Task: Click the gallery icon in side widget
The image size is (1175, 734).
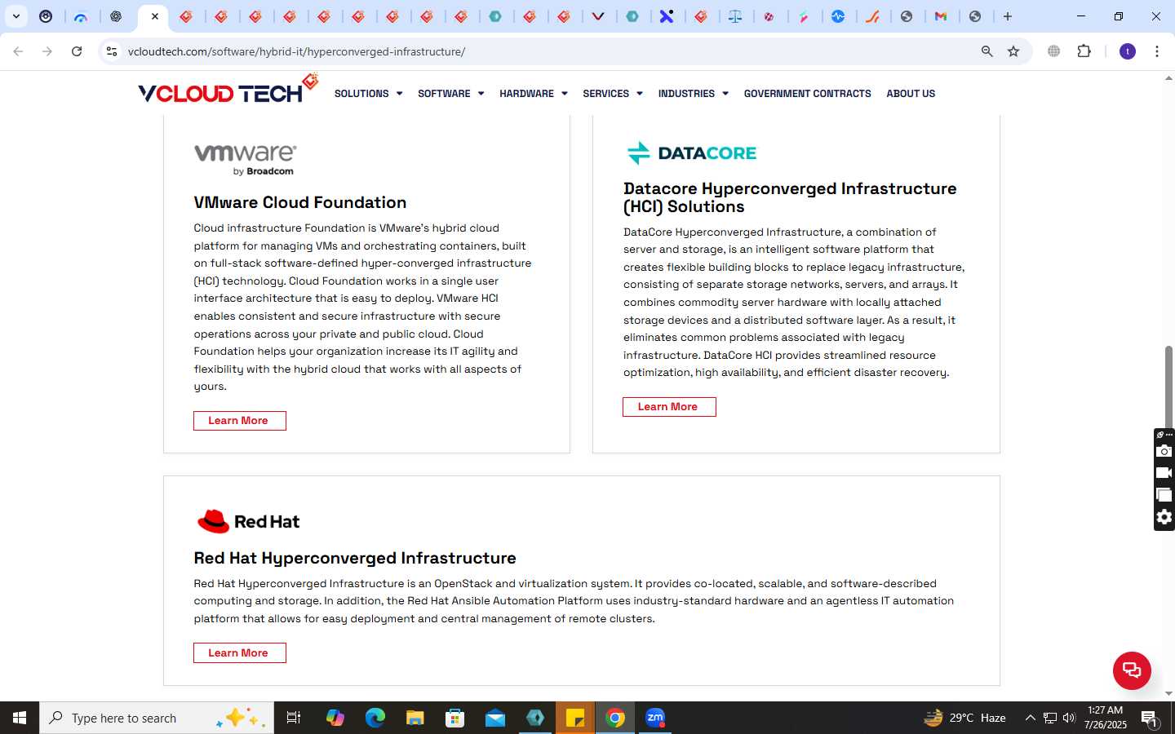Action: click(x=1164, y=495)
